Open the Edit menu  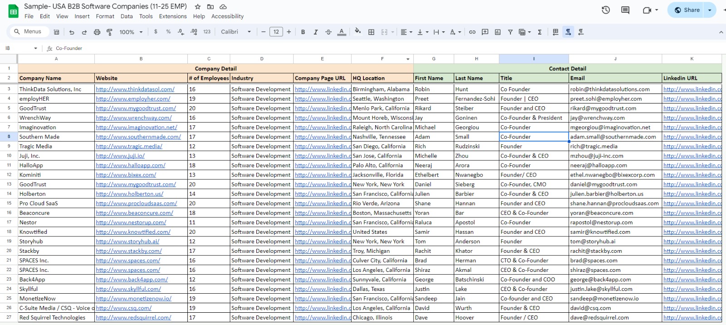pyautogui.click(x=45, y=16)
